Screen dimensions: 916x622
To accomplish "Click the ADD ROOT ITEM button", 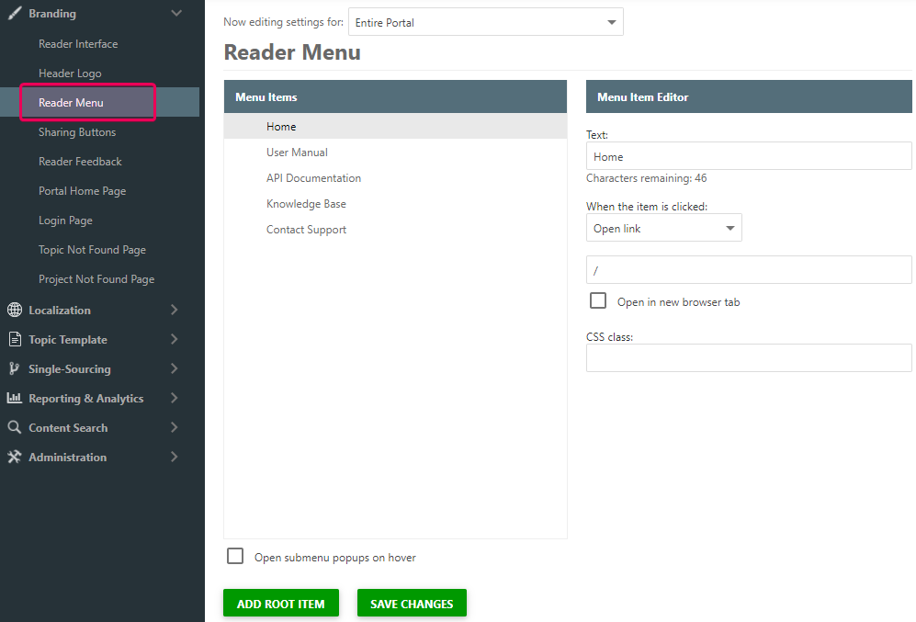I will (280, 603).
